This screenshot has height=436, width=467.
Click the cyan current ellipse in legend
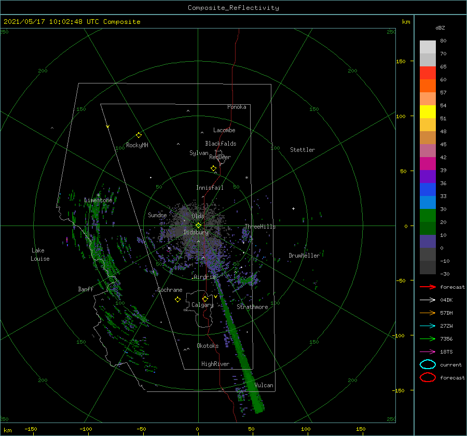[428, 364]
